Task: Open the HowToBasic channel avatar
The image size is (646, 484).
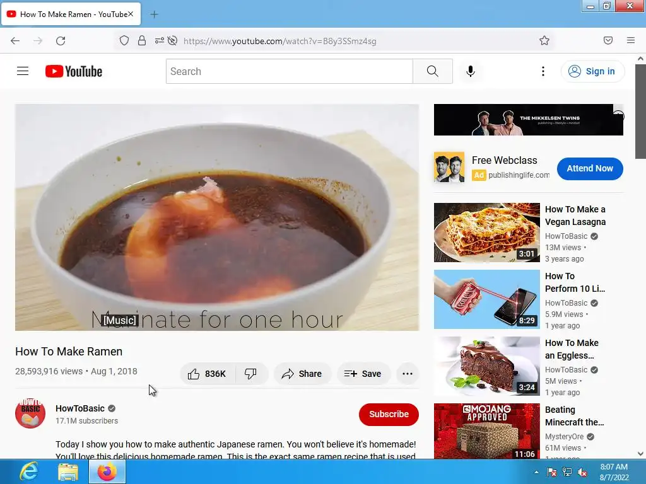Action: pyautogui.click(x=30, y=413)
